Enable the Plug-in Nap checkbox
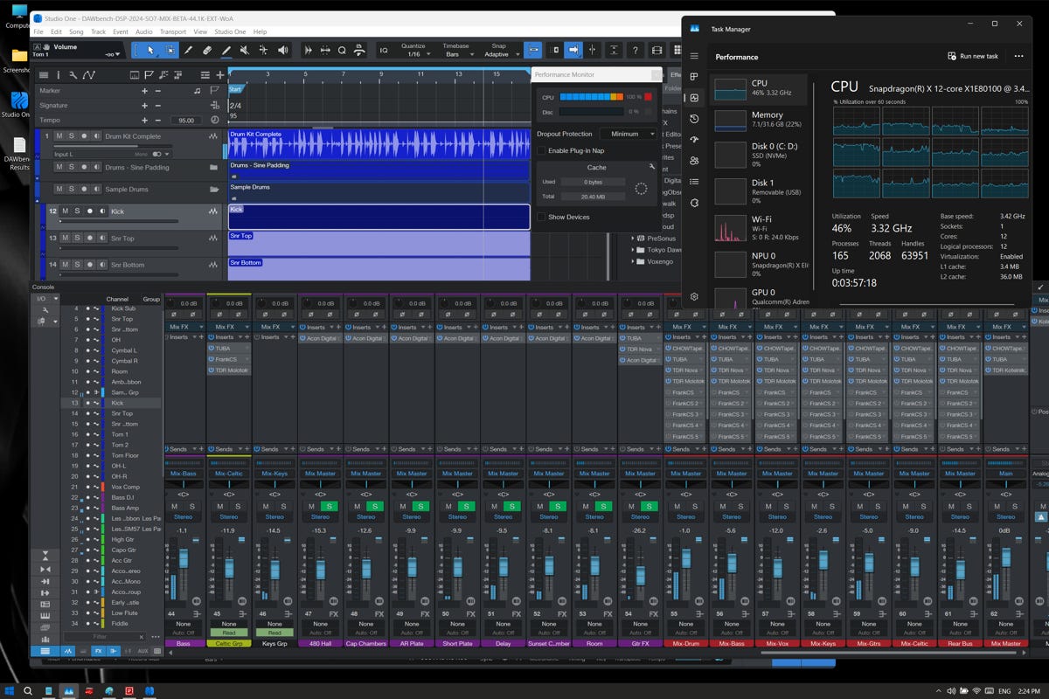The width and height of the screenshot is (1049, 699). tap(541, 150)
